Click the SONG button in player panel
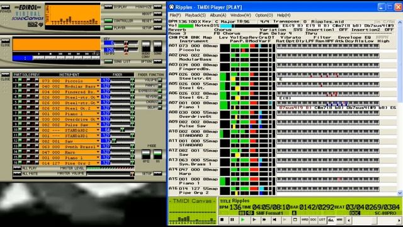The width and height of the screenshot is (403, 227). click(x=157, y=46)
